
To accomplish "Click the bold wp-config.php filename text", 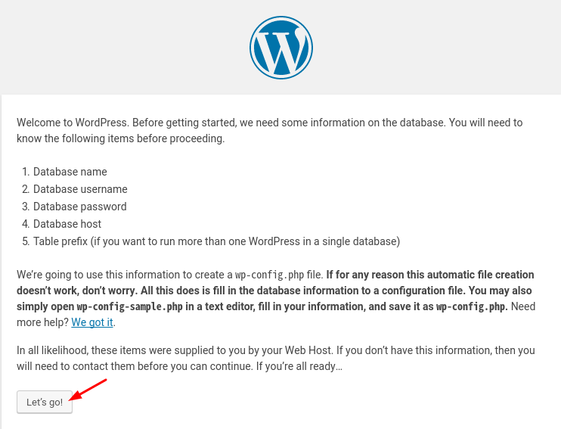I will coord(471,307).
